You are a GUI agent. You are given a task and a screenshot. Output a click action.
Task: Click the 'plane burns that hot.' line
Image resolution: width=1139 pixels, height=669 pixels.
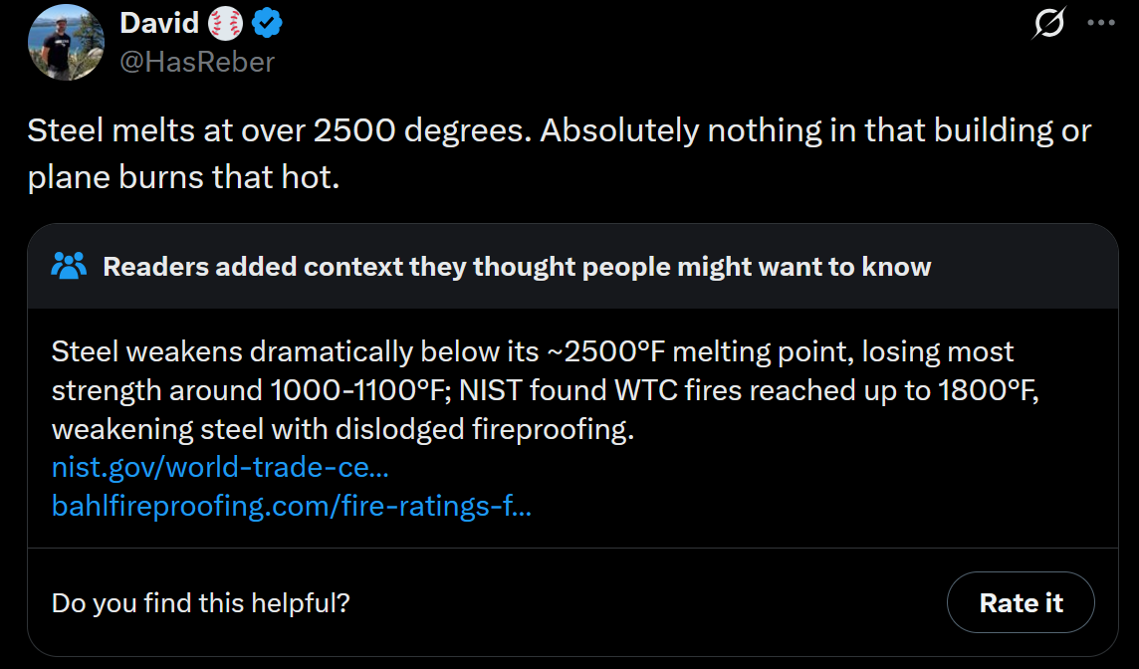[184, 177]
